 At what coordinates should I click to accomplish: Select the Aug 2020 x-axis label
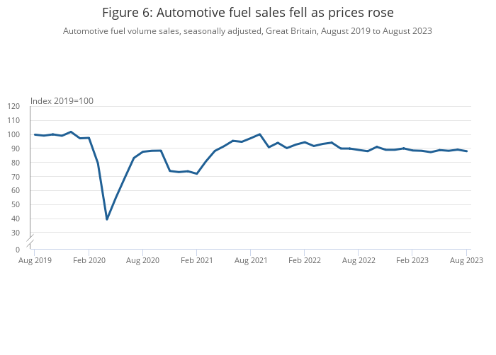[x=142, y=260]
